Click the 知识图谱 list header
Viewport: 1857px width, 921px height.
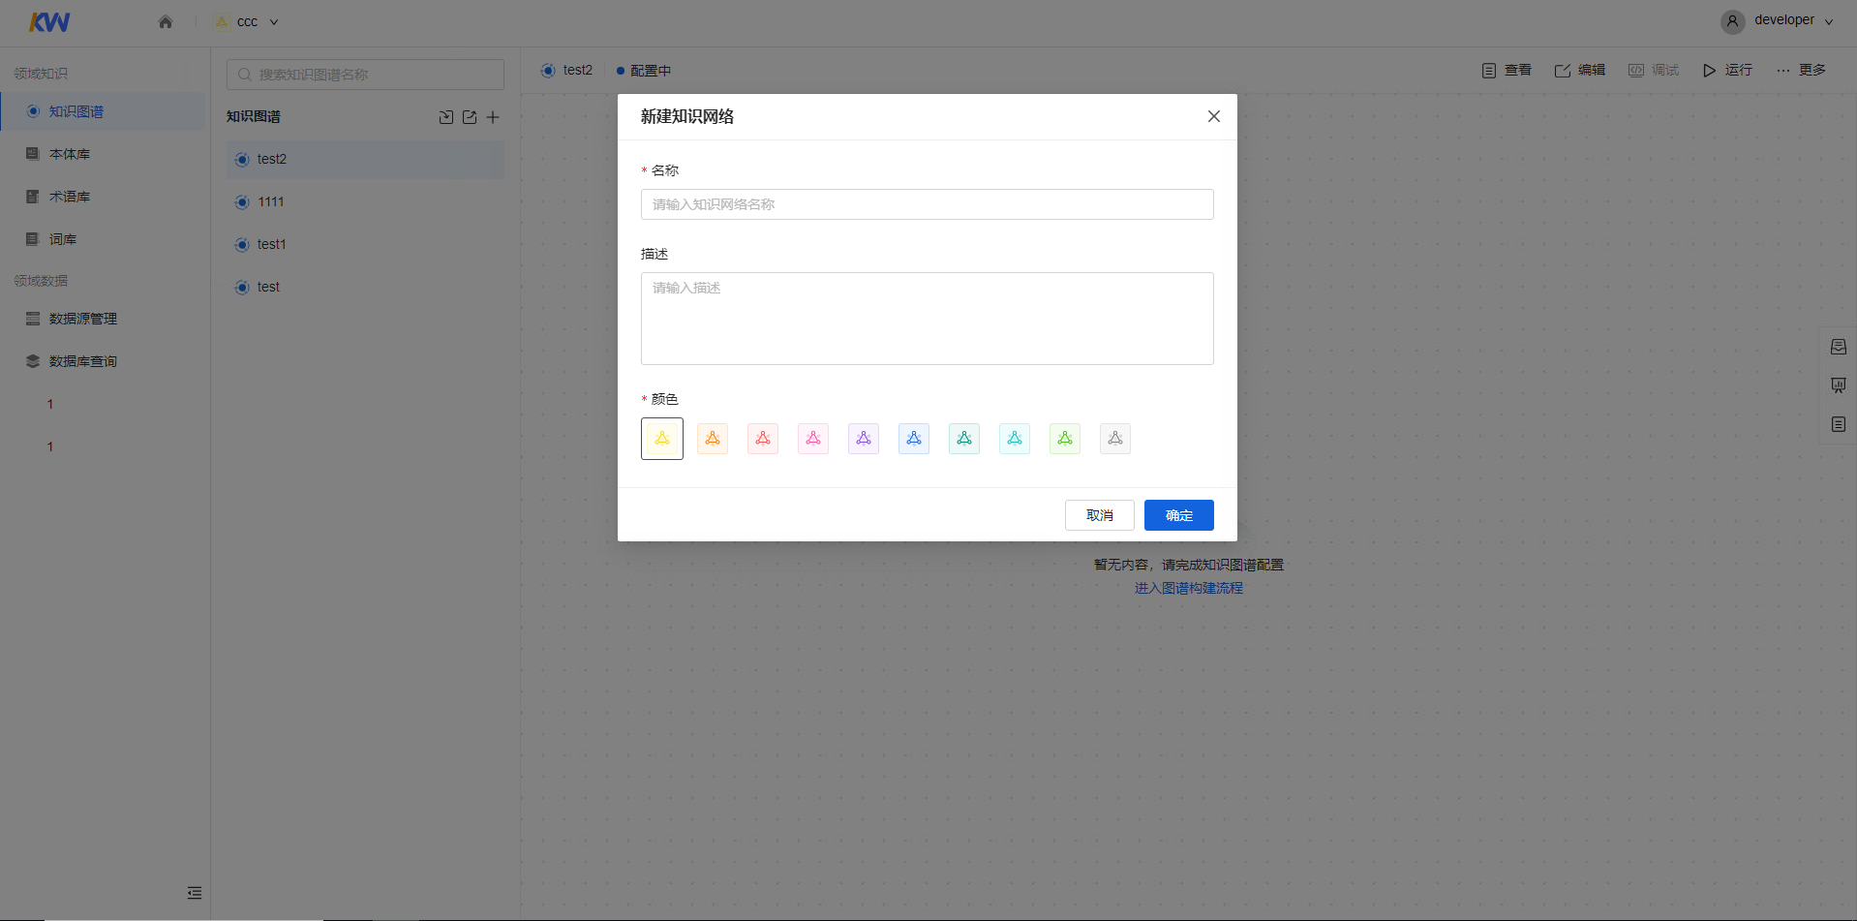254,116
